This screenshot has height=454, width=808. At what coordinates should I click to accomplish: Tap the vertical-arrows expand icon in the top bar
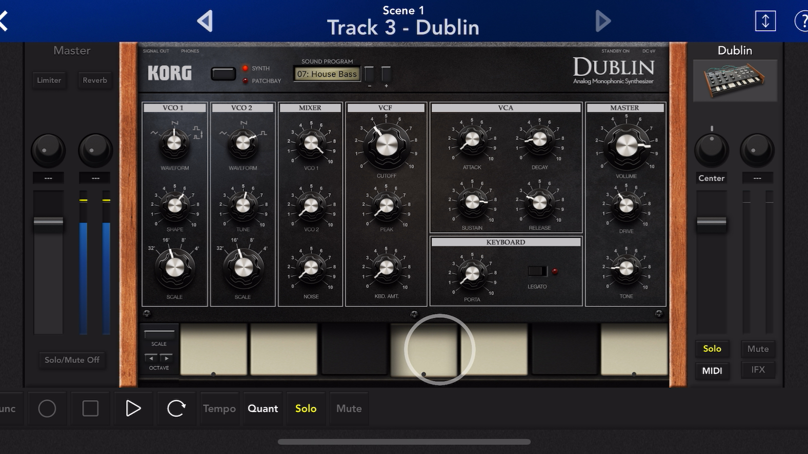765,21
